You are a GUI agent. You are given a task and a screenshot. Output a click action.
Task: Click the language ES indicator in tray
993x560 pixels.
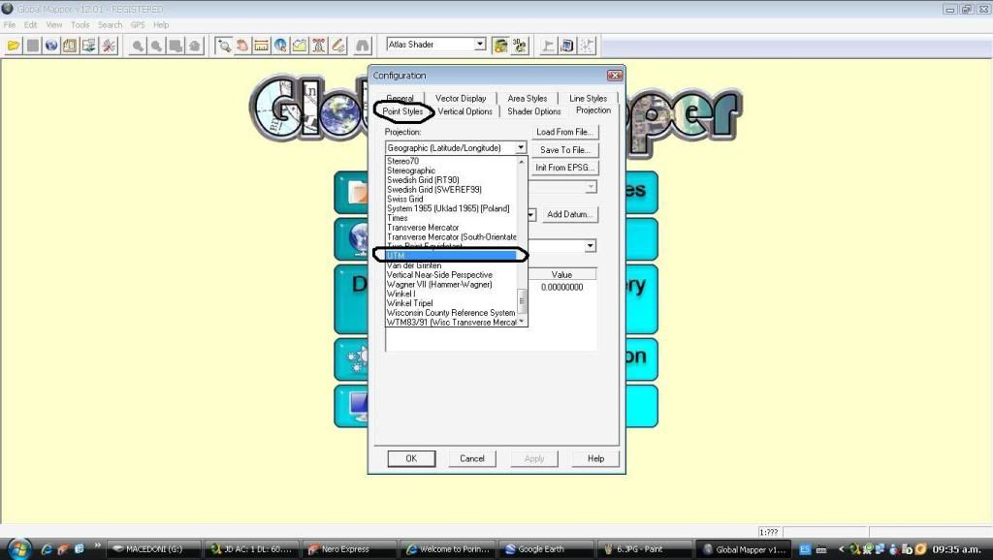tap(805, 549)
